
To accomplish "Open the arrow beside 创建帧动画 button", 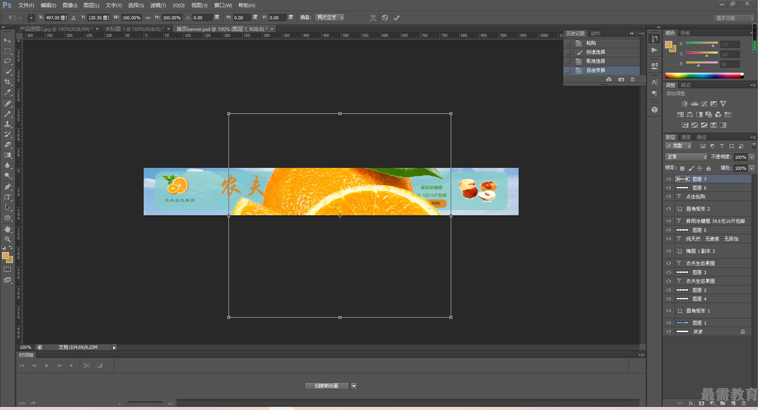I will 354,386.
